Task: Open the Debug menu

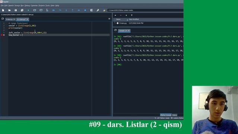Action: pyautogui.click(x=27, y=6)
